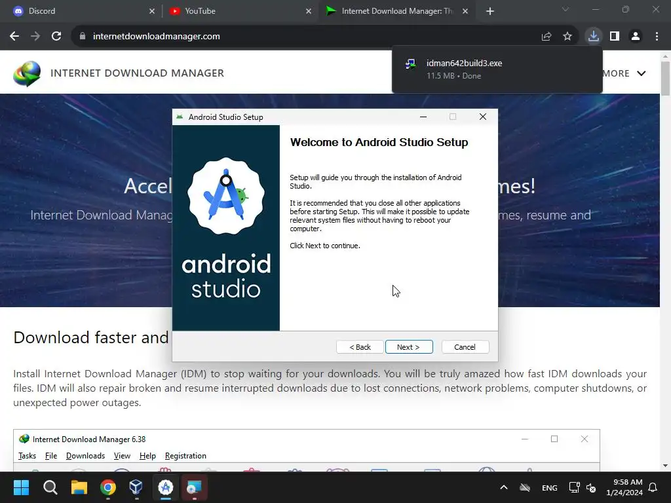The width and height of the screenshot is (671, 503).
Task: Open a new browser tab
Action: point(490,11)
